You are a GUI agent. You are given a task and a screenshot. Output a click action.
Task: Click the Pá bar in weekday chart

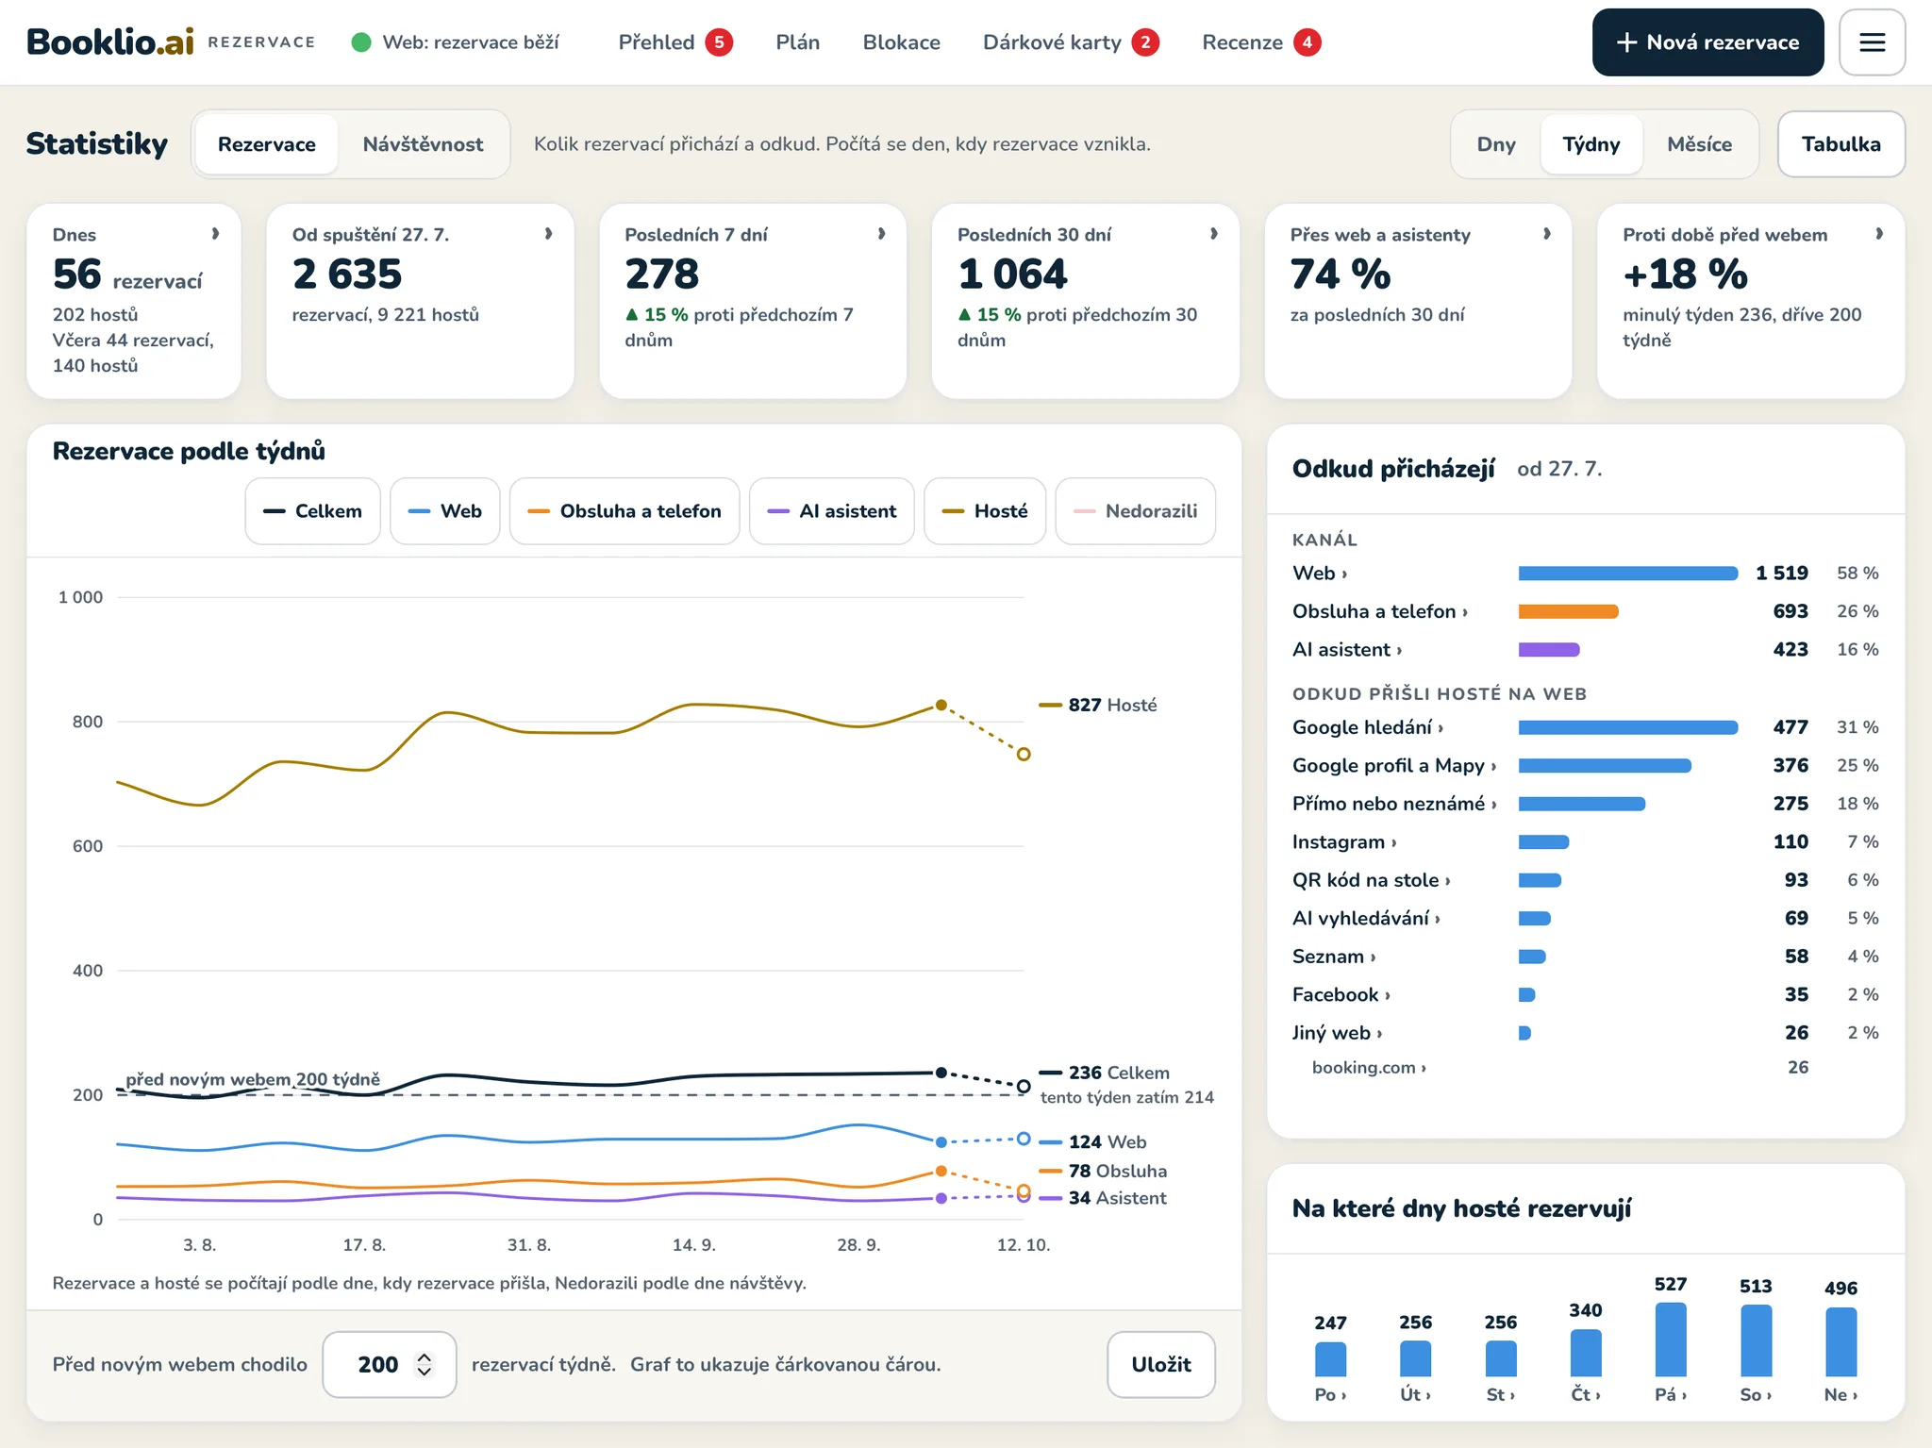click(1671, 1340)
